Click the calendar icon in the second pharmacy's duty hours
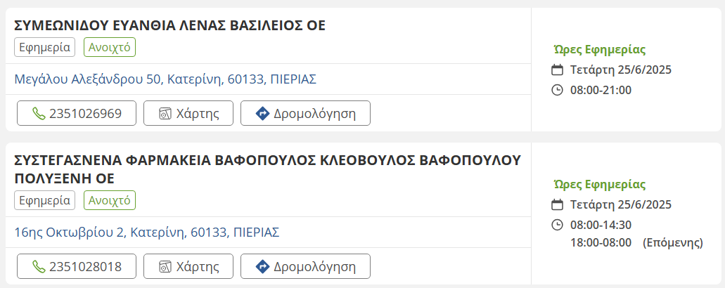725x288 pixels. [558, 204]
